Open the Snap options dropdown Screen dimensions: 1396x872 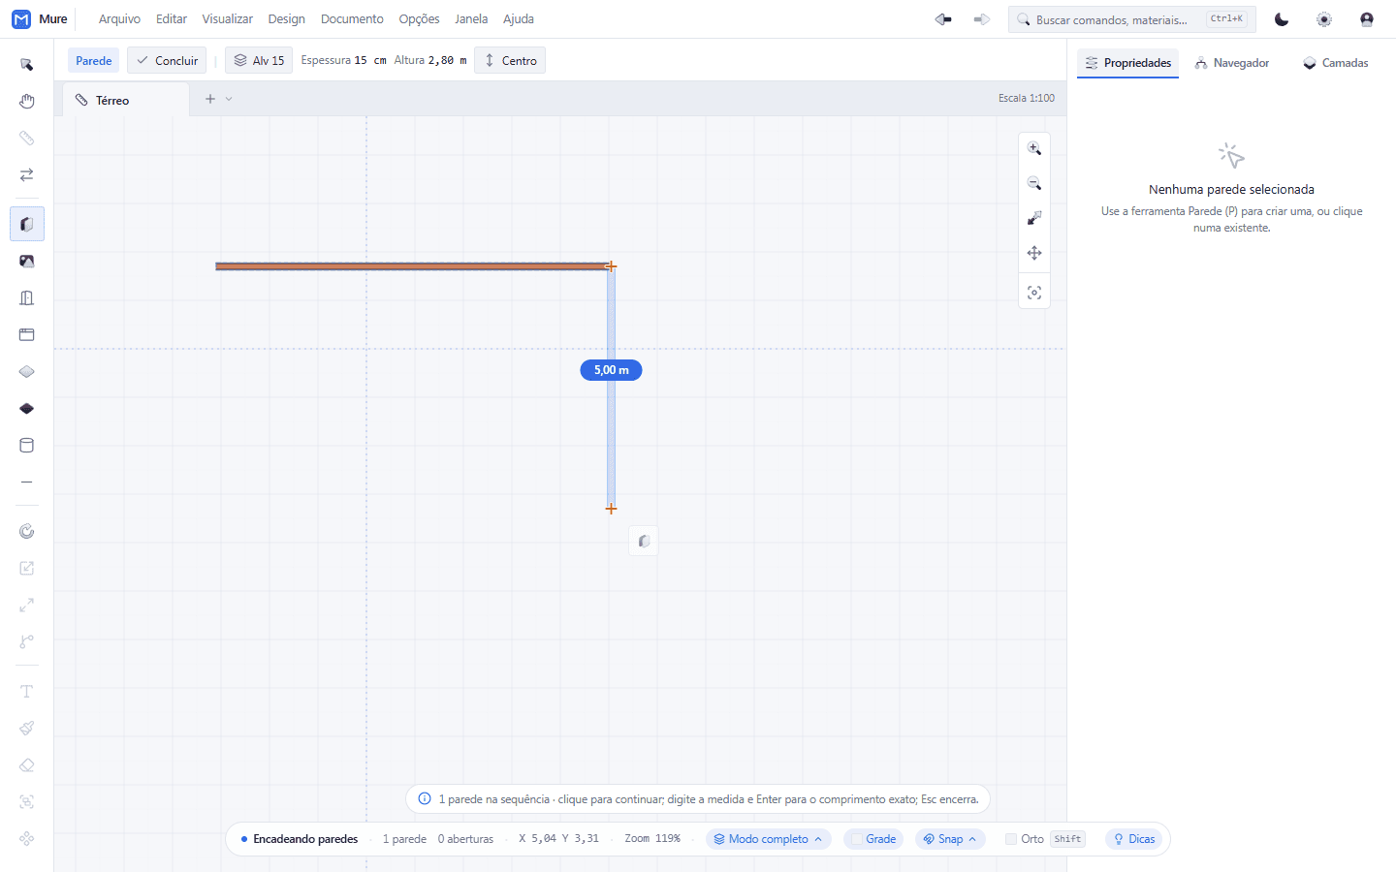click(950, 839)
